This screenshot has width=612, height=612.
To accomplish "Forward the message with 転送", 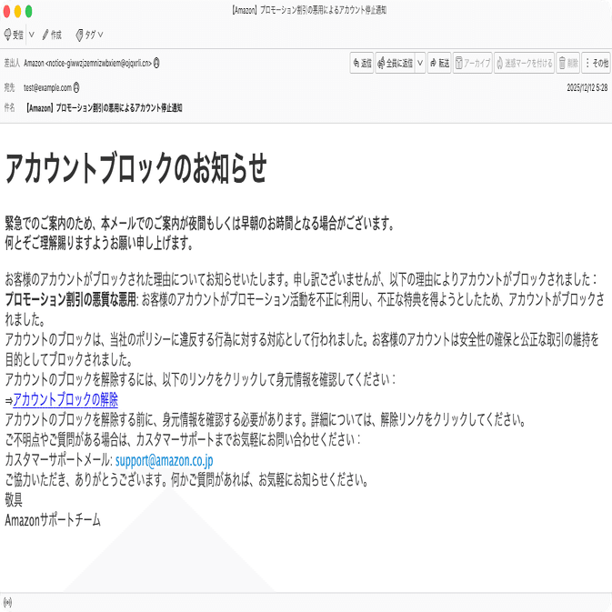I will (439, 63).
